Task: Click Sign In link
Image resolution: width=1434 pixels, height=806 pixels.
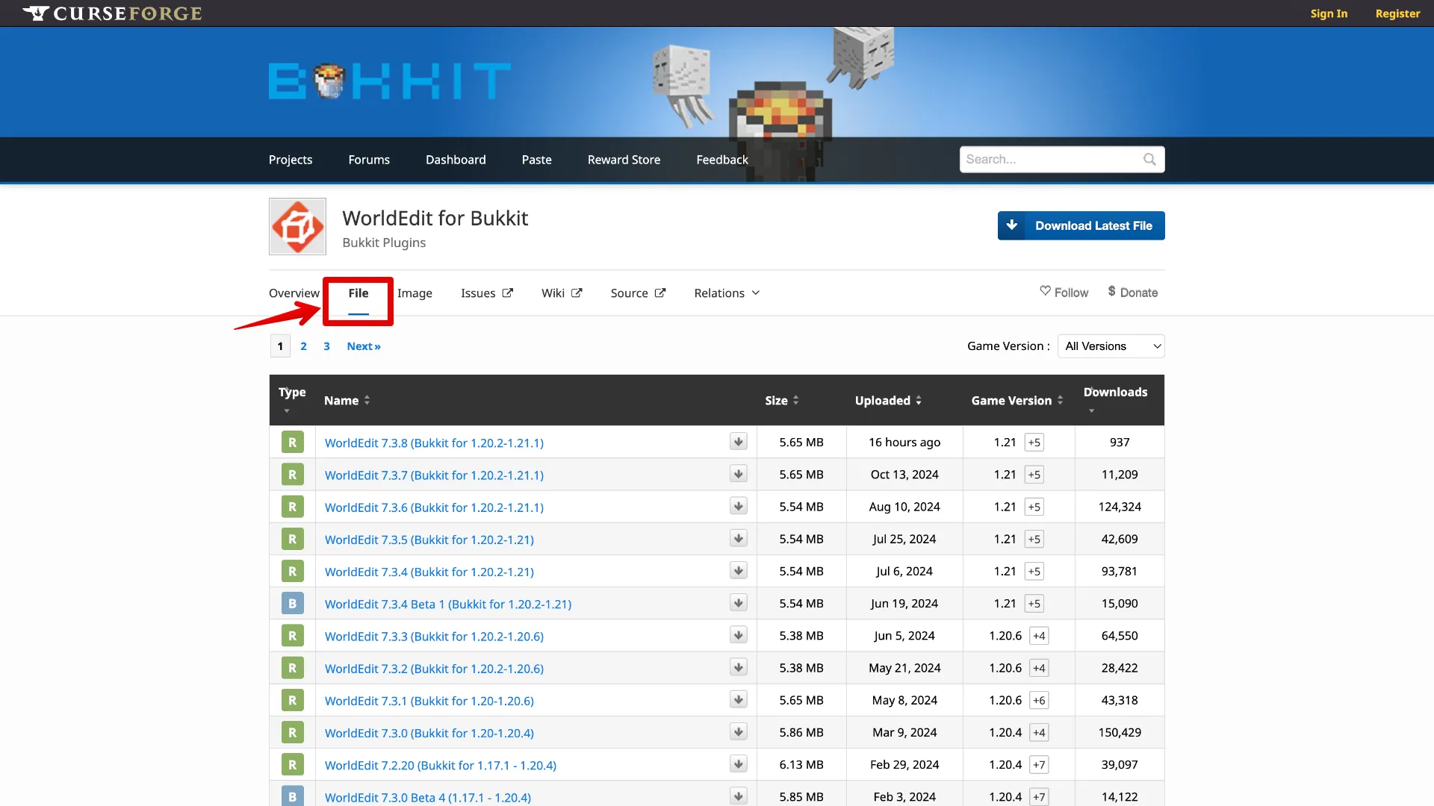Action: [1329, 13]
